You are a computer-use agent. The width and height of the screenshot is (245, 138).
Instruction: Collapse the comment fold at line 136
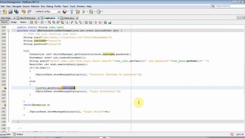[x=8, y=128]
